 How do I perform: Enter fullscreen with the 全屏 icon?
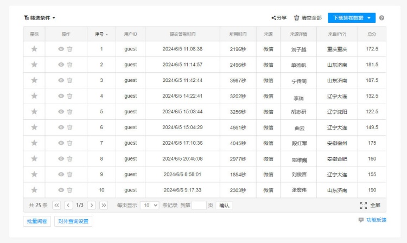(x=364, y=206)
